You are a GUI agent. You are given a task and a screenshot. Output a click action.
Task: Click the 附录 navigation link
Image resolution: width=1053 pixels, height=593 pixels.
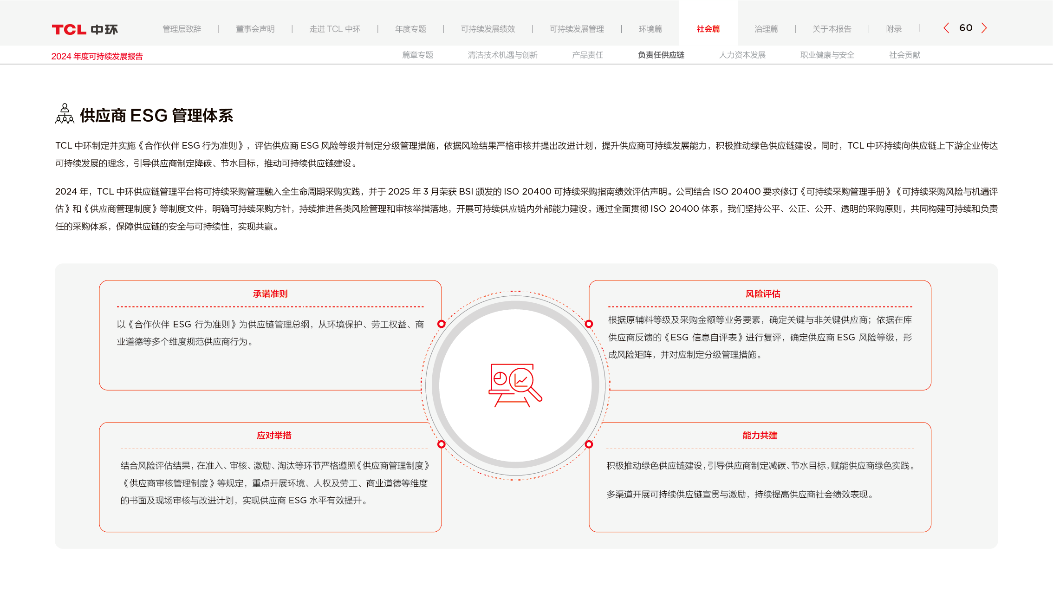(893, 29)
